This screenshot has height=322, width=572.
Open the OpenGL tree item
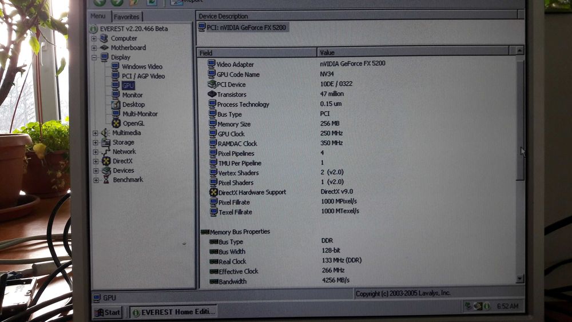click(133, 124)
